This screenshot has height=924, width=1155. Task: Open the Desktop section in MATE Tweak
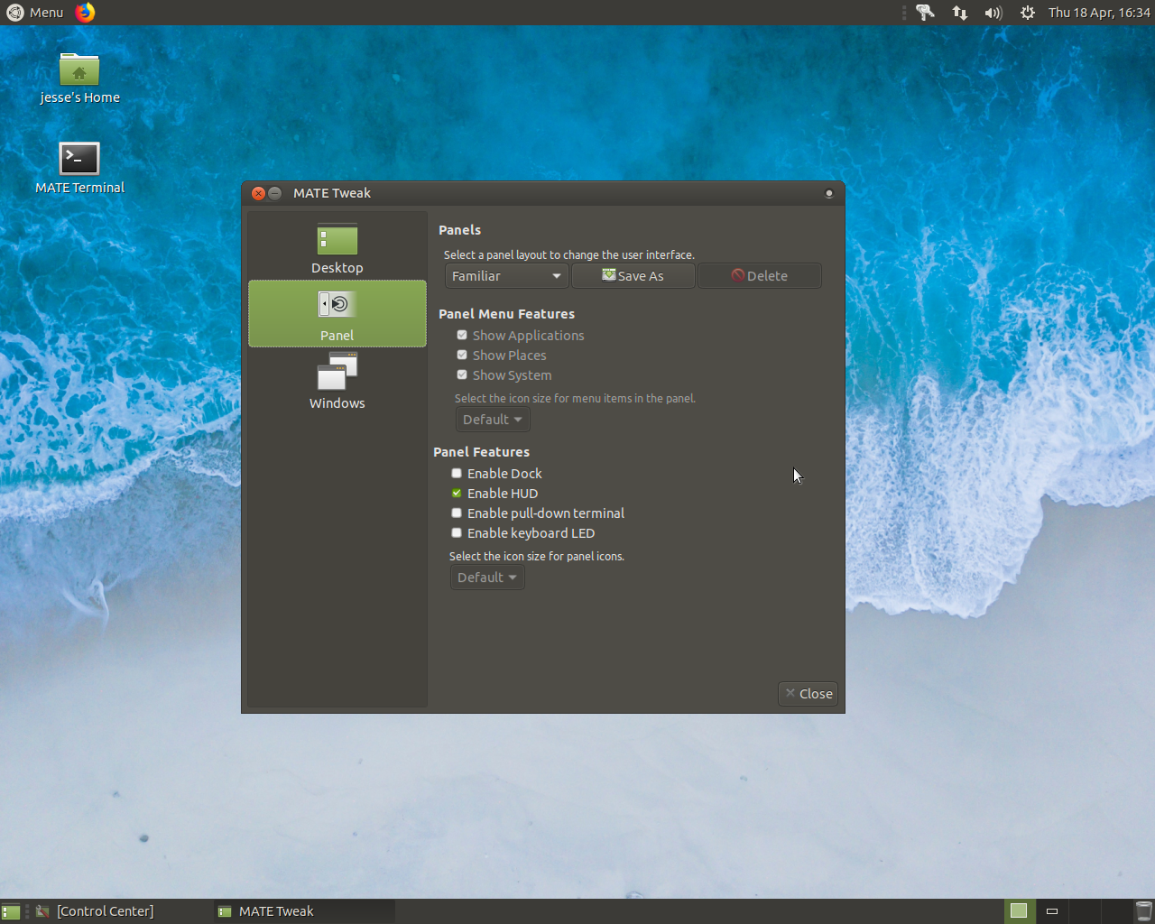[x=337, y=245]
